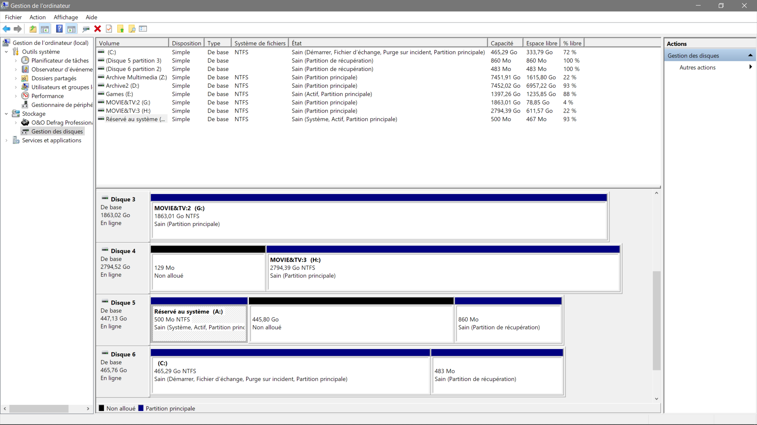Click the Gestionnaire de périphériques icon

[25, 105]
